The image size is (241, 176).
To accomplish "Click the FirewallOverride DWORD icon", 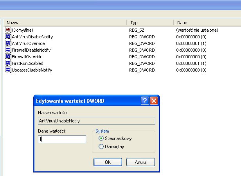I will click(x=8, y=56).
